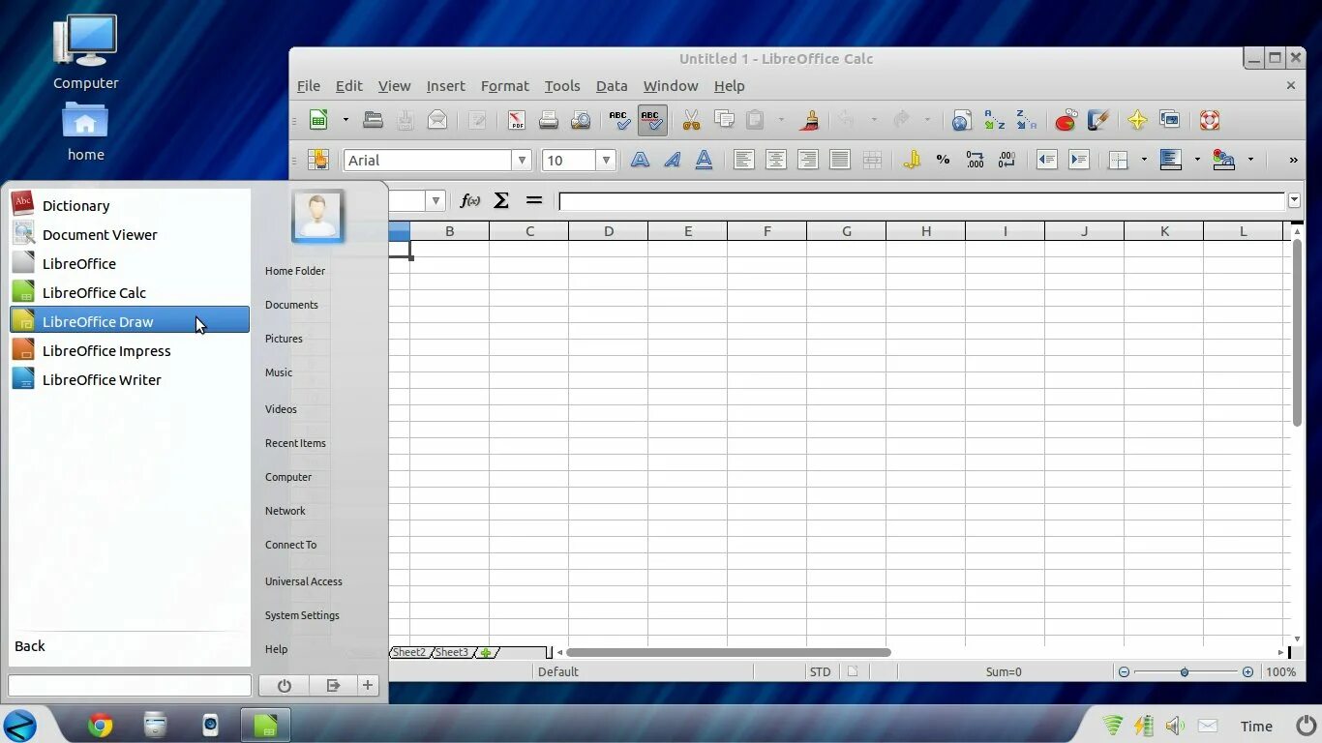Expand the formula input line
Screen dimensions: 1322x743
[x=1294, y=200]
